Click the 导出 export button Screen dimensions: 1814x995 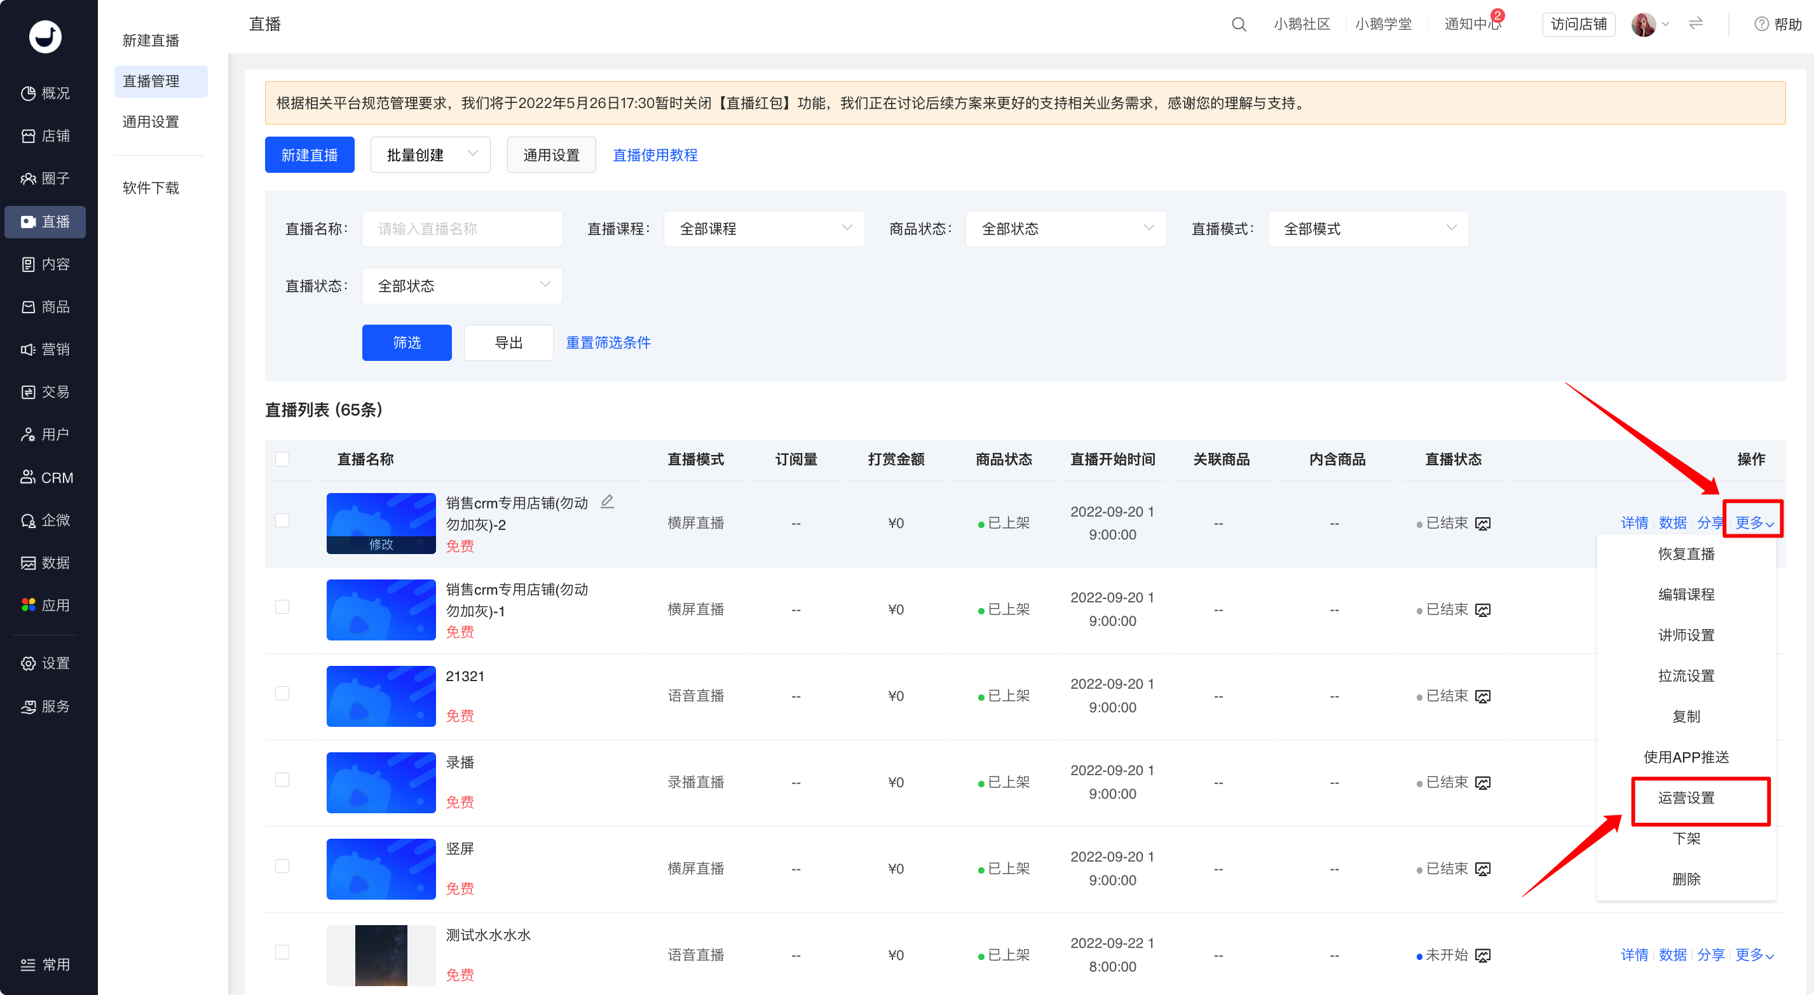coord(508,343)
